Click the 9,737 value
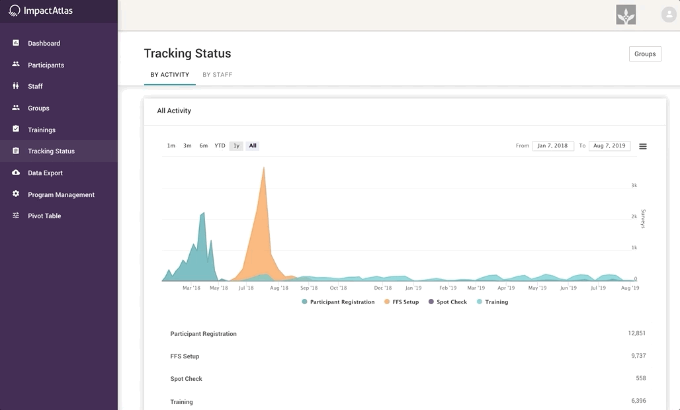The width and height of the screenshot is (680, 410). pos(638,356)
